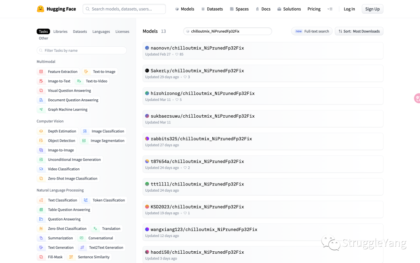Click the Text-to-Video task icon

click(x=79, y=81)
